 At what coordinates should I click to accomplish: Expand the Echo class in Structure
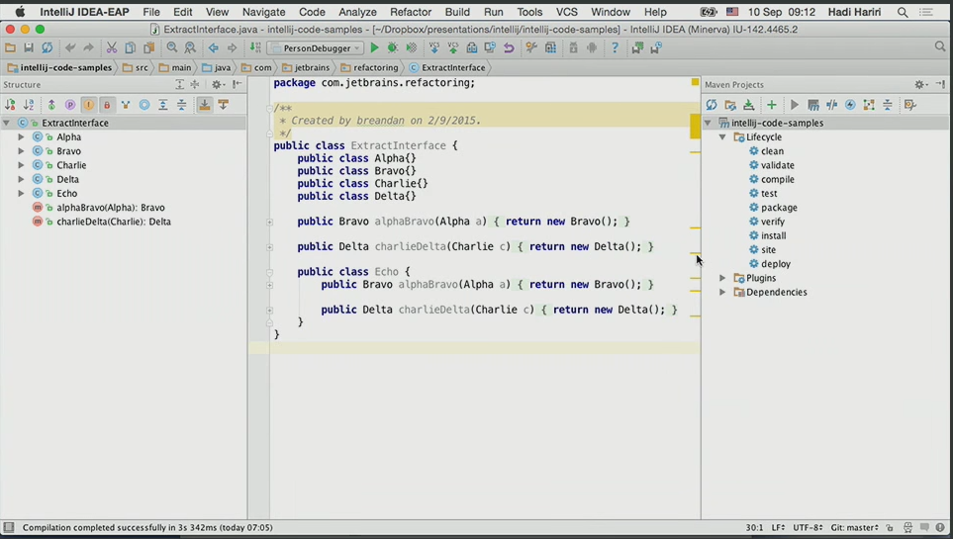[21, 194]
